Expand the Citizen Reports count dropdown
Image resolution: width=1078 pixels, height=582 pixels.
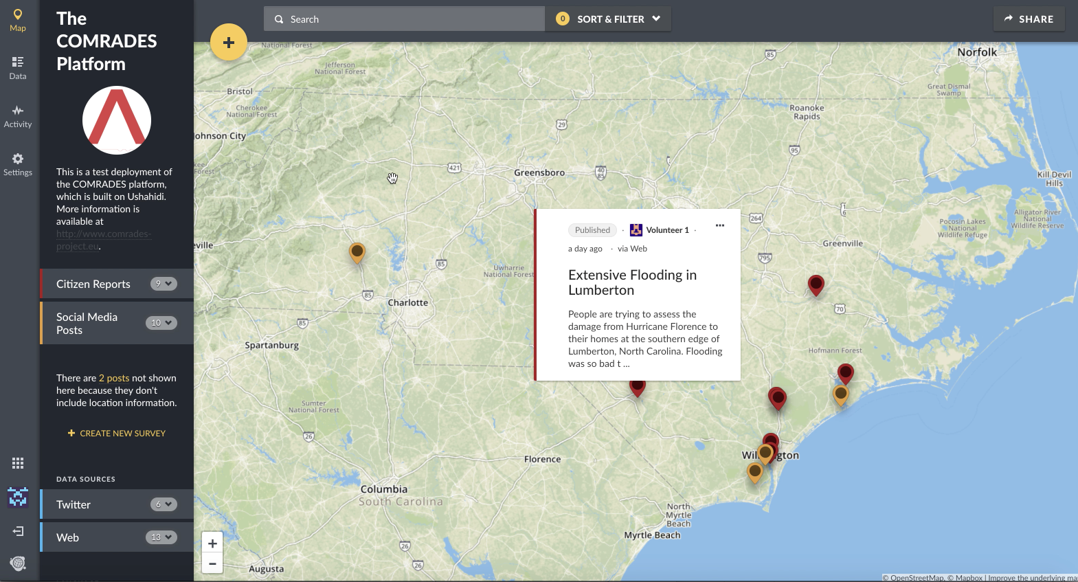164,284
